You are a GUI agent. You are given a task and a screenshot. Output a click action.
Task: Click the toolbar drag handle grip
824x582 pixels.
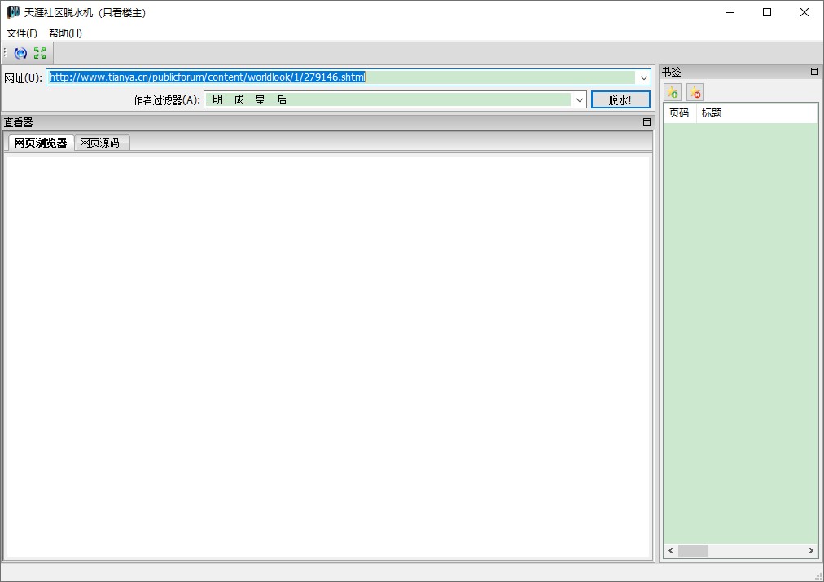click(5, 53)
